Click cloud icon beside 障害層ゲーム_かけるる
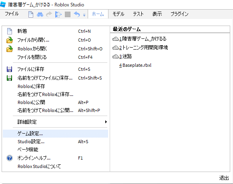Screen dimensions: 233x184 (x=115, y=39)
